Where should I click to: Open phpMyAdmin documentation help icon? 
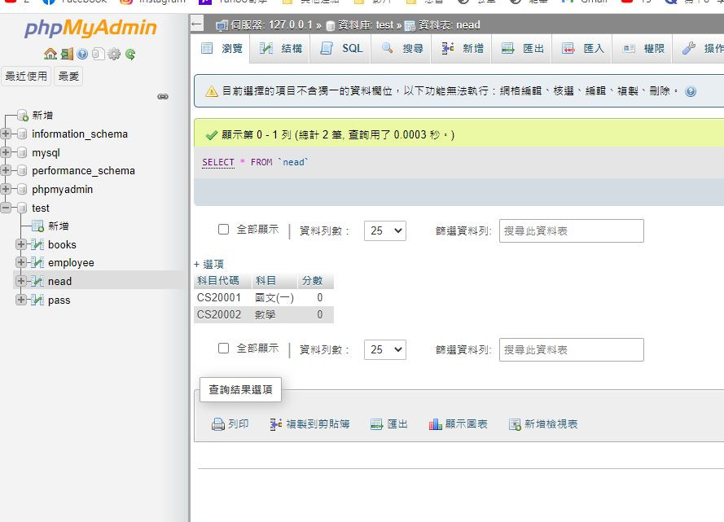82,54
